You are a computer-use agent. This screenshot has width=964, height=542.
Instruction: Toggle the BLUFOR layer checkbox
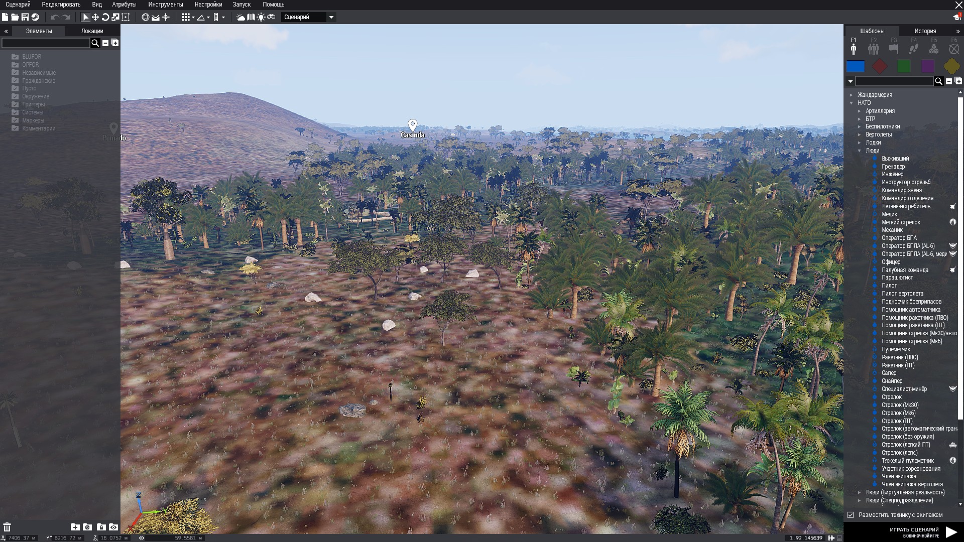pyautogui.click(x=15, y=57)
